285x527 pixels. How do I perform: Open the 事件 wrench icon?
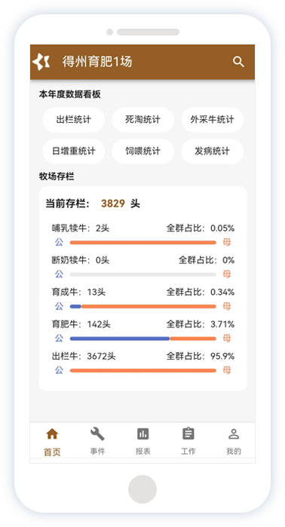click(x=97, y=434)
